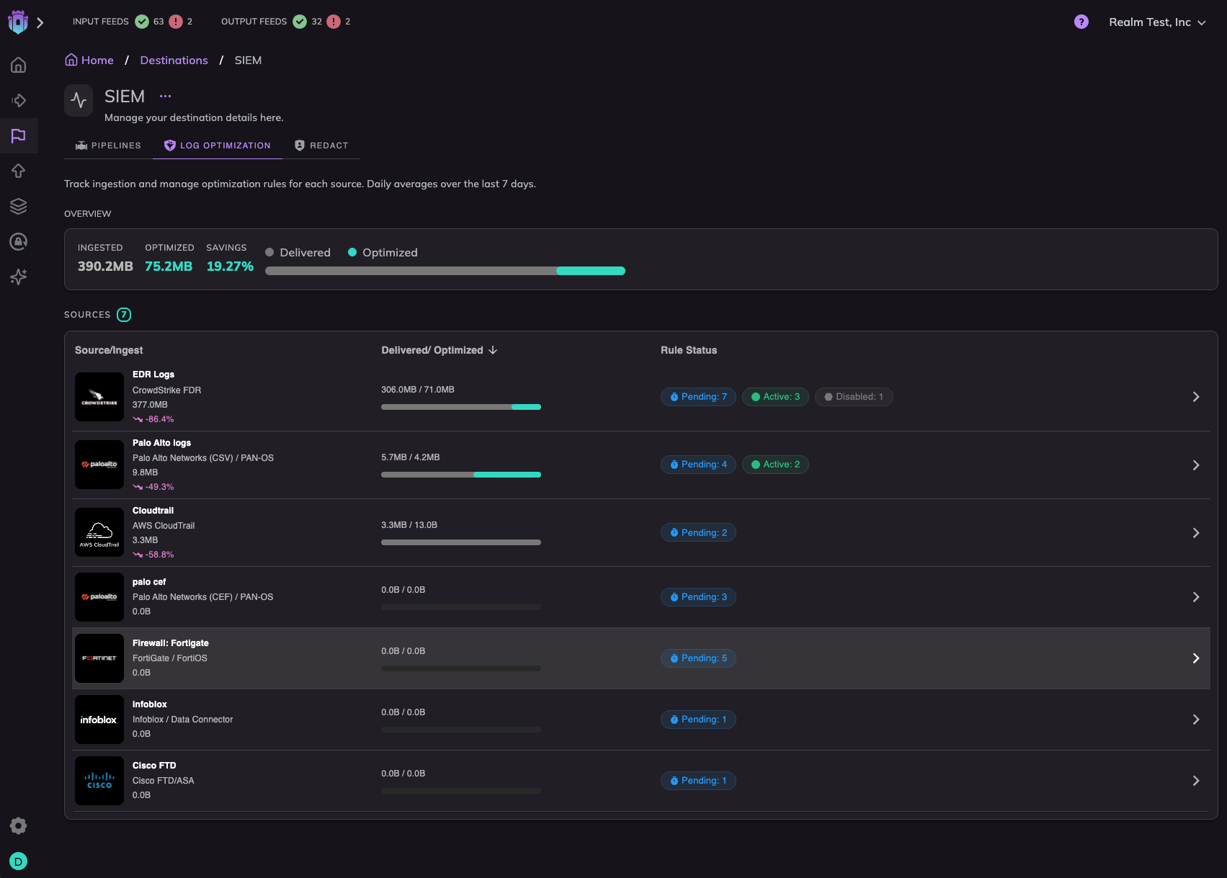Open the stacked layers icon in sidebar
This screenshot has height=878, width=1227.
19,206
